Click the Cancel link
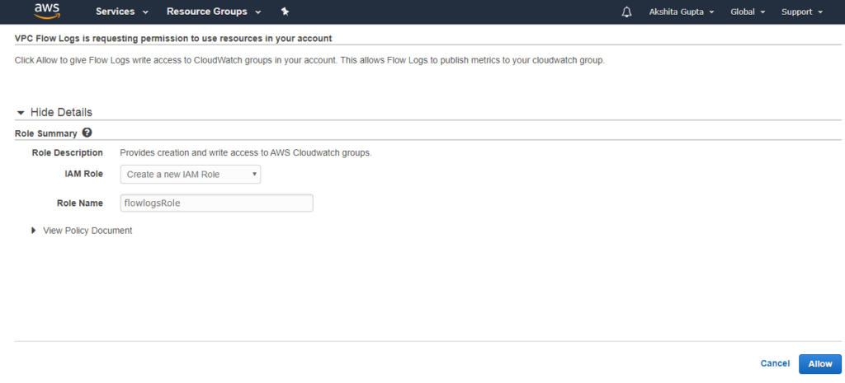The height and width of the screenshot is (383, 845). (x=775, y=363)
